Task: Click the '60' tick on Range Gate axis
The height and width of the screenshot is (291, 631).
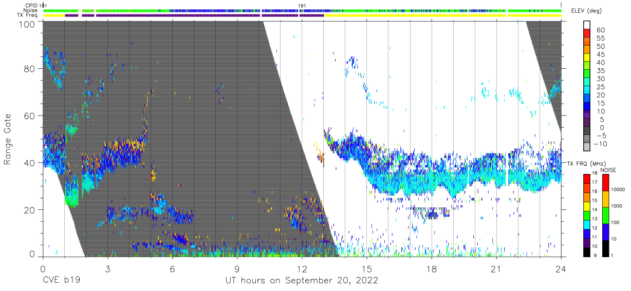Action: click(x=30, y=116)
